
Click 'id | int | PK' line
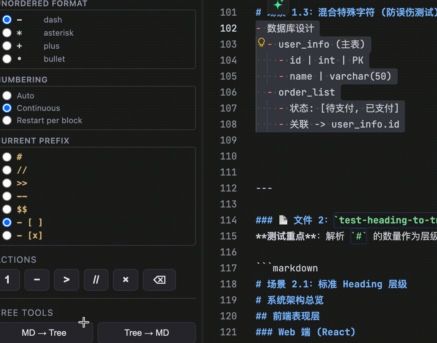[327, 60]
